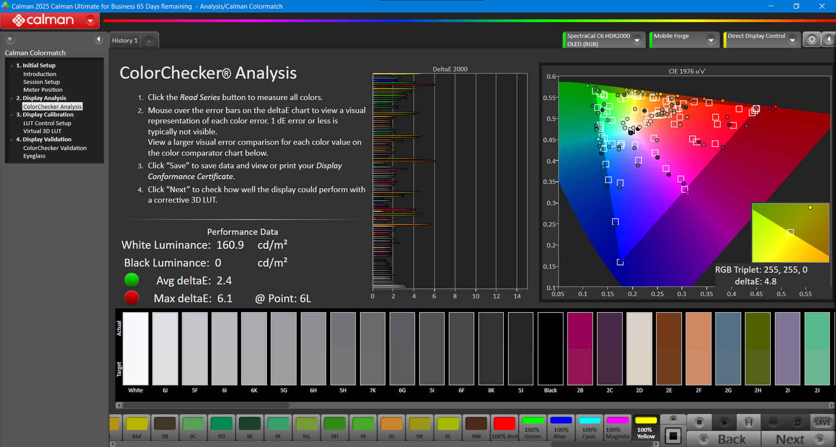Click the stop measurement icon
The height and width of the screenshot is (447, 836).
(x=699, y=422)
